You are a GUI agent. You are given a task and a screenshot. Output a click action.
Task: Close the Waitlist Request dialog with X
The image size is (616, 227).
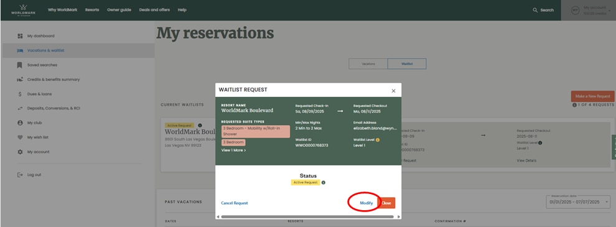[393, 91]
